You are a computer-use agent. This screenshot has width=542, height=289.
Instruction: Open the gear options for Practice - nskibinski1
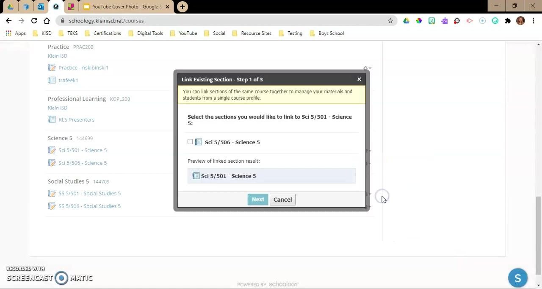coord(367,68)
